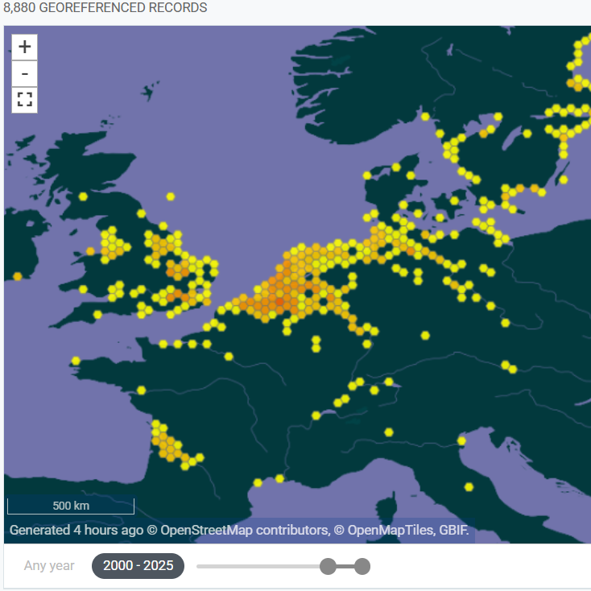
Task: Click the topmost hexagon of the southwest France cluster
Action: tap(156, 424)
